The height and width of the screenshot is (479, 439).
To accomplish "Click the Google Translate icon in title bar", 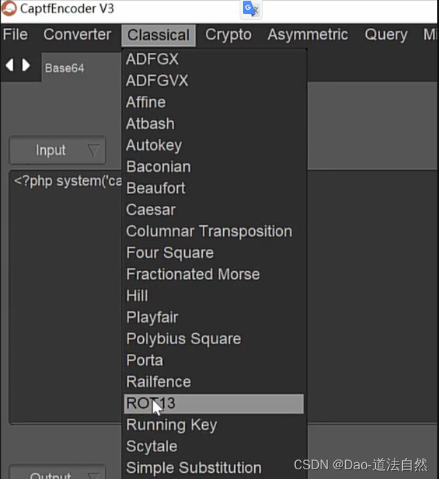I will (251, 9).
